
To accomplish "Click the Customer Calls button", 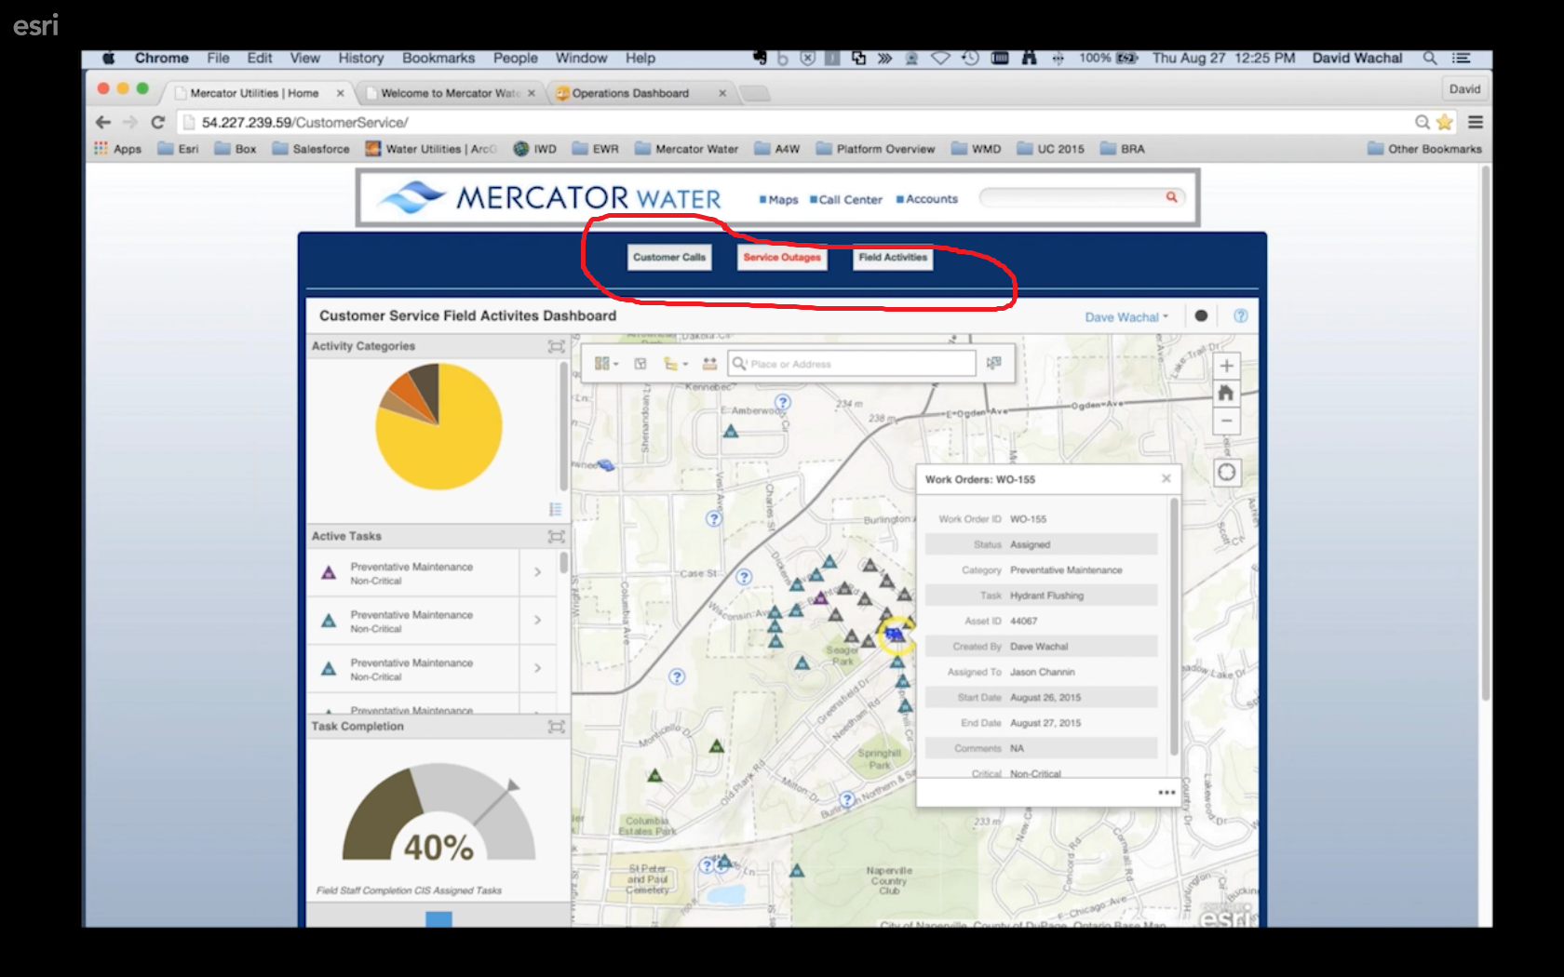I will 669,257.
